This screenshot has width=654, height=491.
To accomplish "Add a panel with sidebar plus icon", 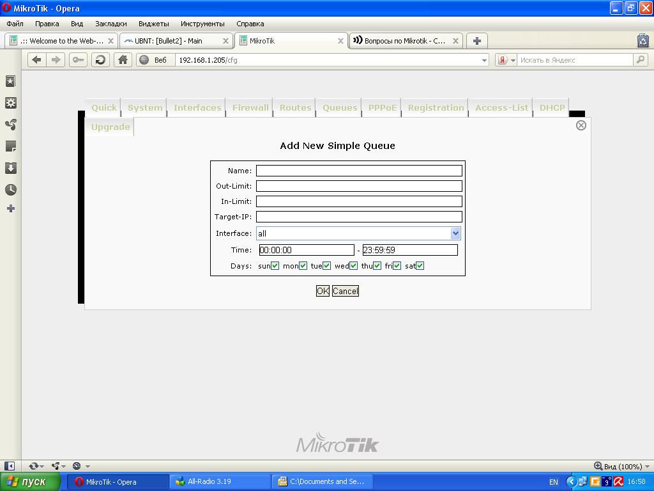I will 11,208.
